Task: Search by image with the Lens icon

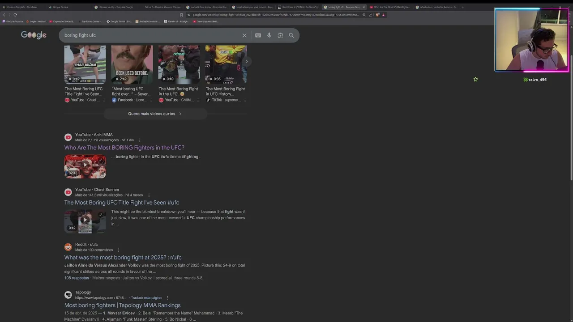Action: point(280,35)
